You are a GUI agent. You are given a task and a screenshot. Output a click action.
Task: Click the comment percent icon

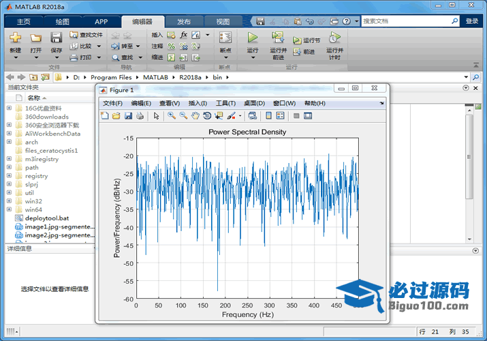pyautogui.click(x=171, y=46)
